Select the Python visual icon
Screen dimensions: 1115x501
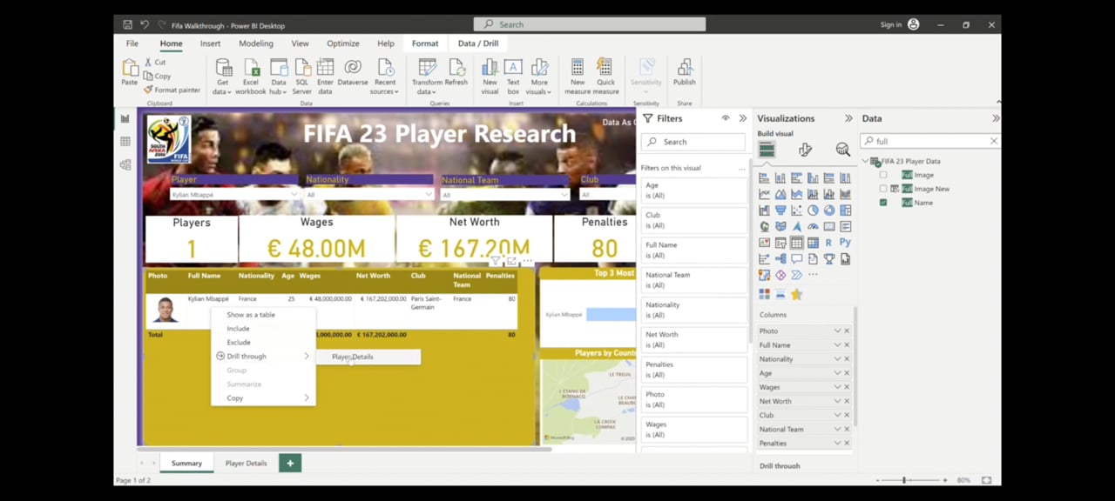(845, 243)
